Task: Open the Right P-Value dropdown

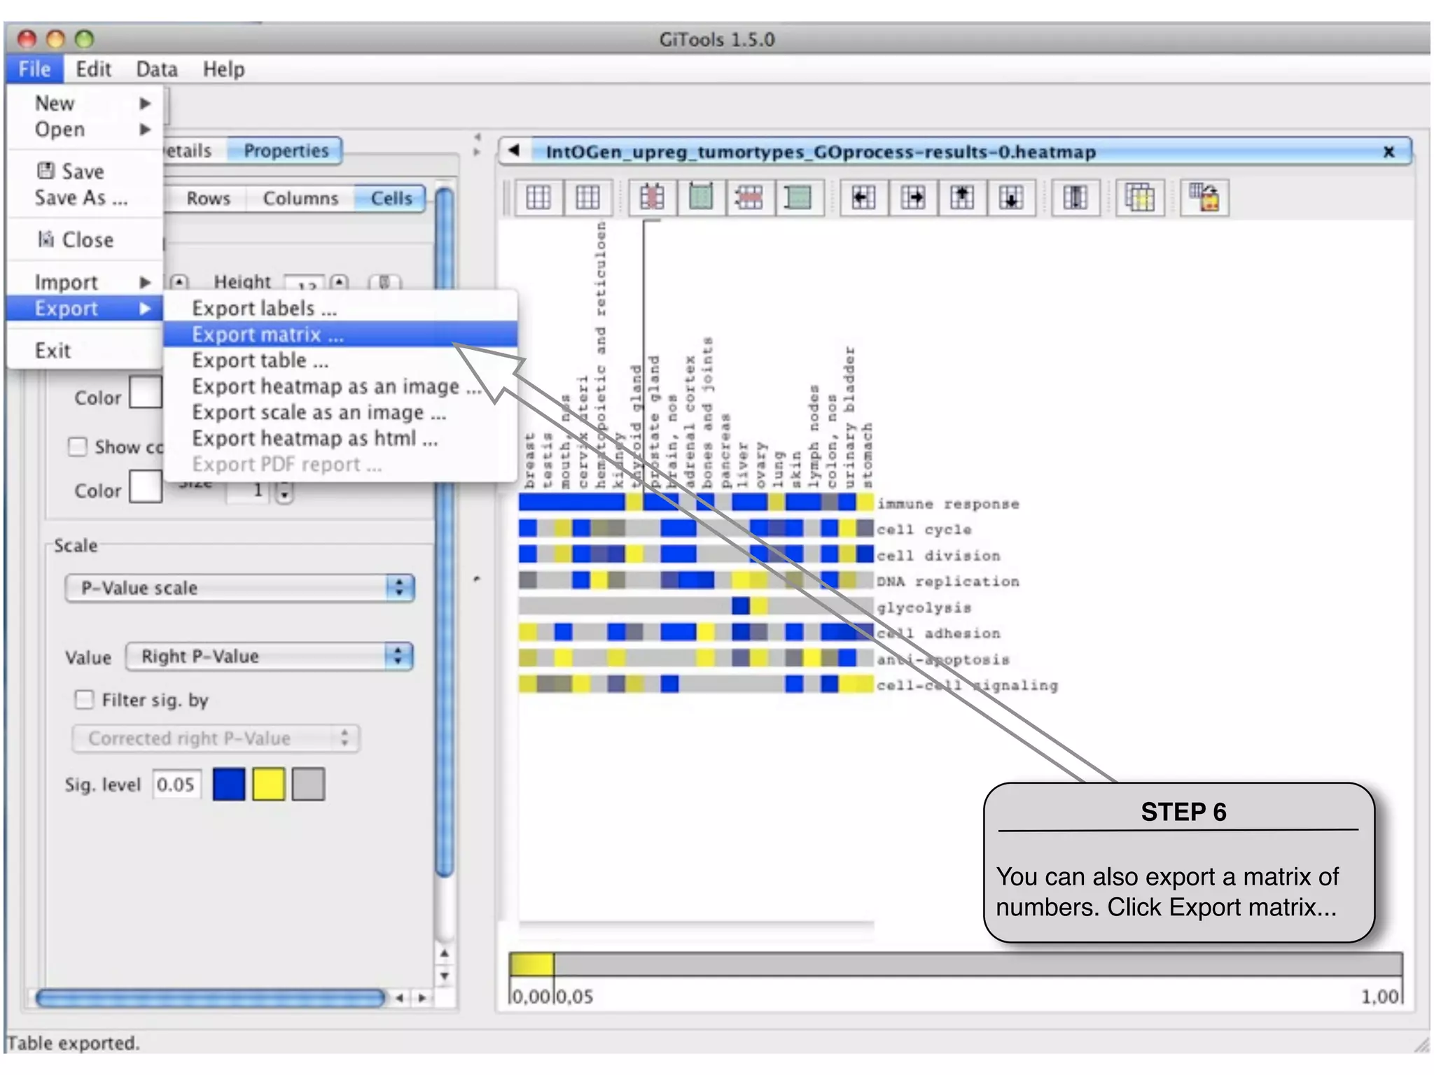Action: pos(270,656)
